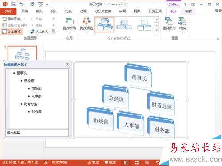
Task: Collapse the ribbon with the caret
Action: pos(218,39)
